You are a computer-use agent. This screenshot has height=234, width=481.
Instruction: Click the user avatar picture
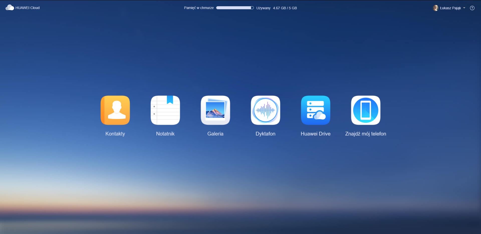click(435, 8)
